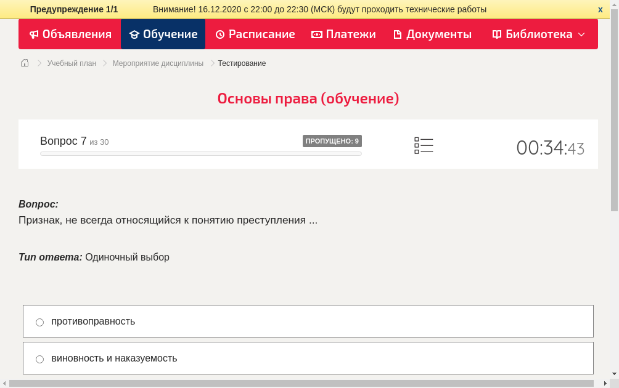This screenshot has width=619, height=388.
Task: Dismiss the maintenance warning with the x
Action: click(600, 9)
